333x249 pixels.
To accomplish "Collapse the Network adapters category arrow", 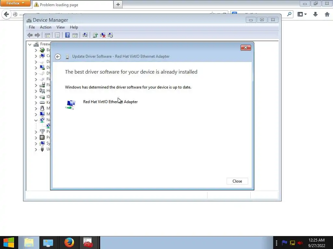I will click(x=36, y=120).
